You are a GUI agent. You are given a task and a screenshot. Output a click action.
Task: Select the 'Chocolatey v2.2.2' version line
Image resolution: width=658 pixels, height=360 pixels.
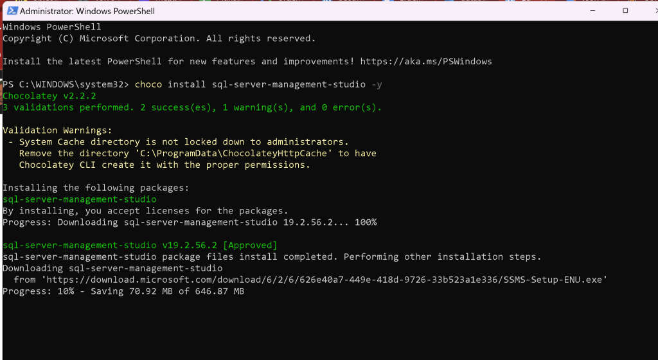[x=49, y=96]
